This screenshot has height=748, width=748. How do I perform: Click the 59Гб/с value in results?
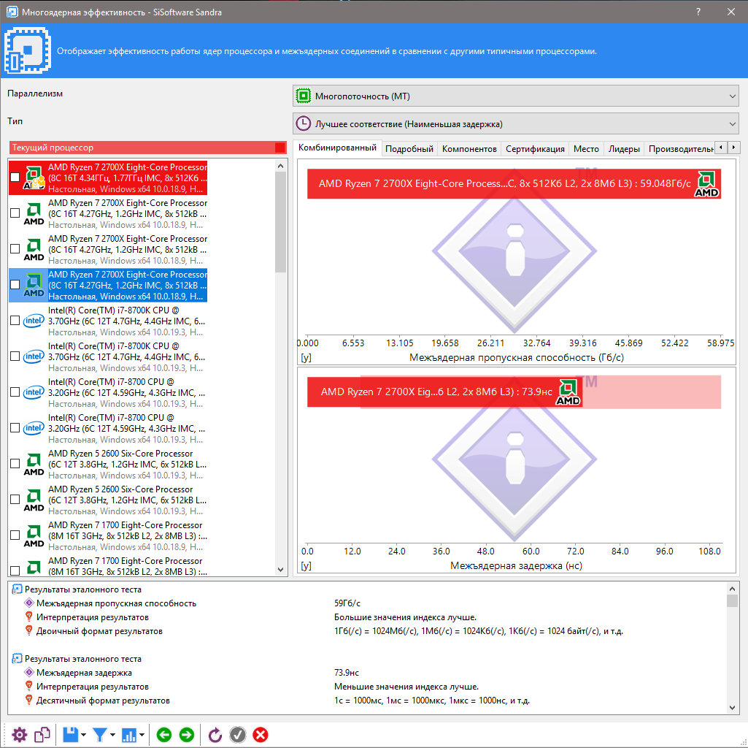[x=347, y=603]
